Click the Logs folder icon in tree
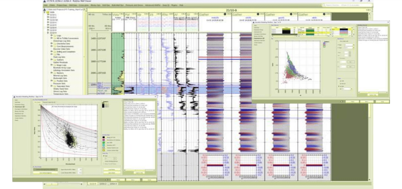Image resolution: width=402 pixels, height=189 pixels. (x=55, y=35)
